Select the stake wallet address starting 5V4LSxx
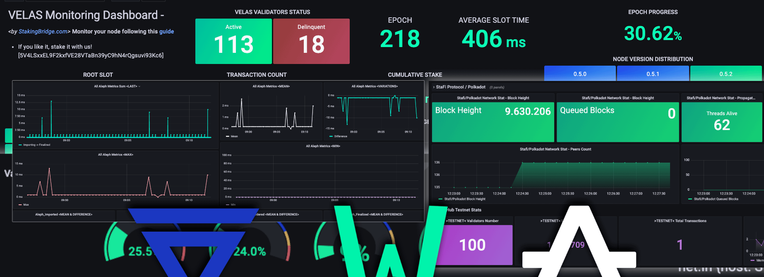This screenshot has width=764, height=277. (x=91, y=55)
